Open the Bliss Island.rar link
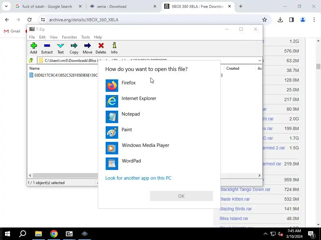The image size is (321, 240). pos(234,218)
